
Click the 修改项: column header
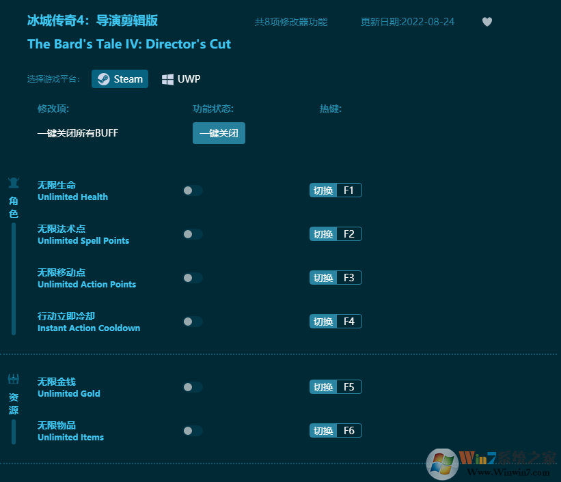coord(53,109)
